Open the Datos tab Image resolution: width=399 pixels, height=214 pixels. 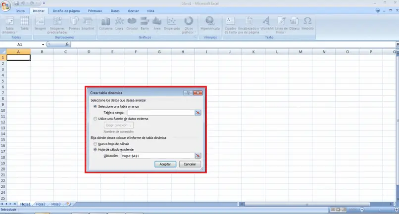pos(115,11)
